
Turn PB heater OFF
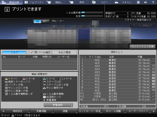(x=46, y=21)
